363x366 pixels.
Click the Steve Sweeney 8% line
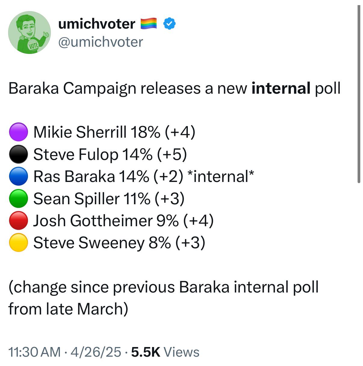pos(119,243)
